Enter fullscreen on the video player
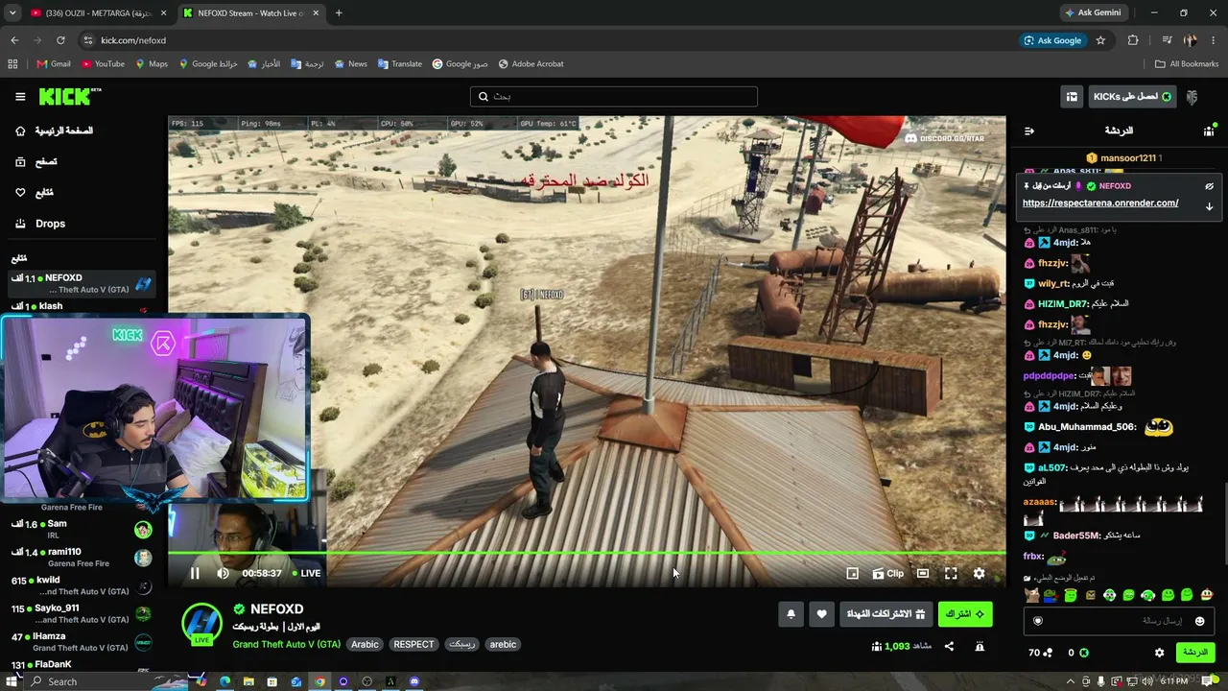1228x691 pixels. click(951, 573)
